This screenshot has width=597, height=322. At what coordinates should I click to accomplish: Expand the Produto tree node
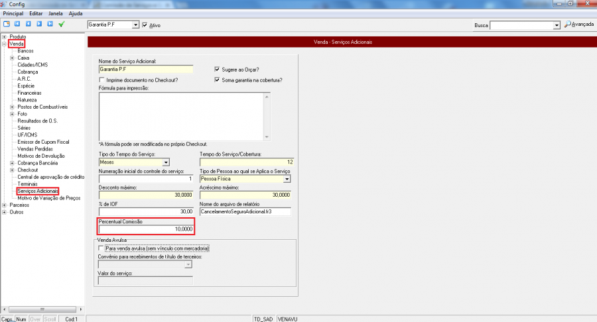[4, 37]
